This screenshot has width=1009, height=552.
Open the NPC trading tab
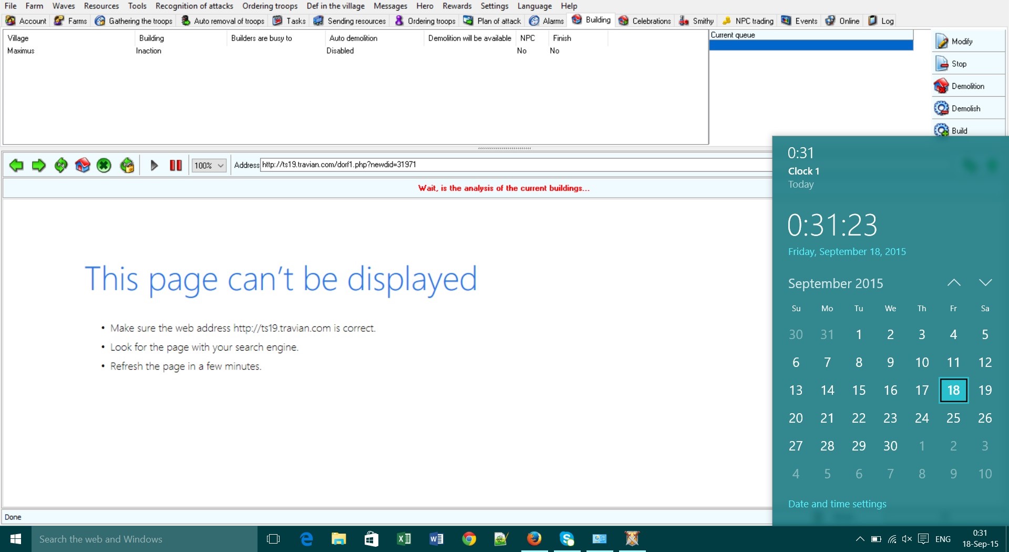coord(748,21)
